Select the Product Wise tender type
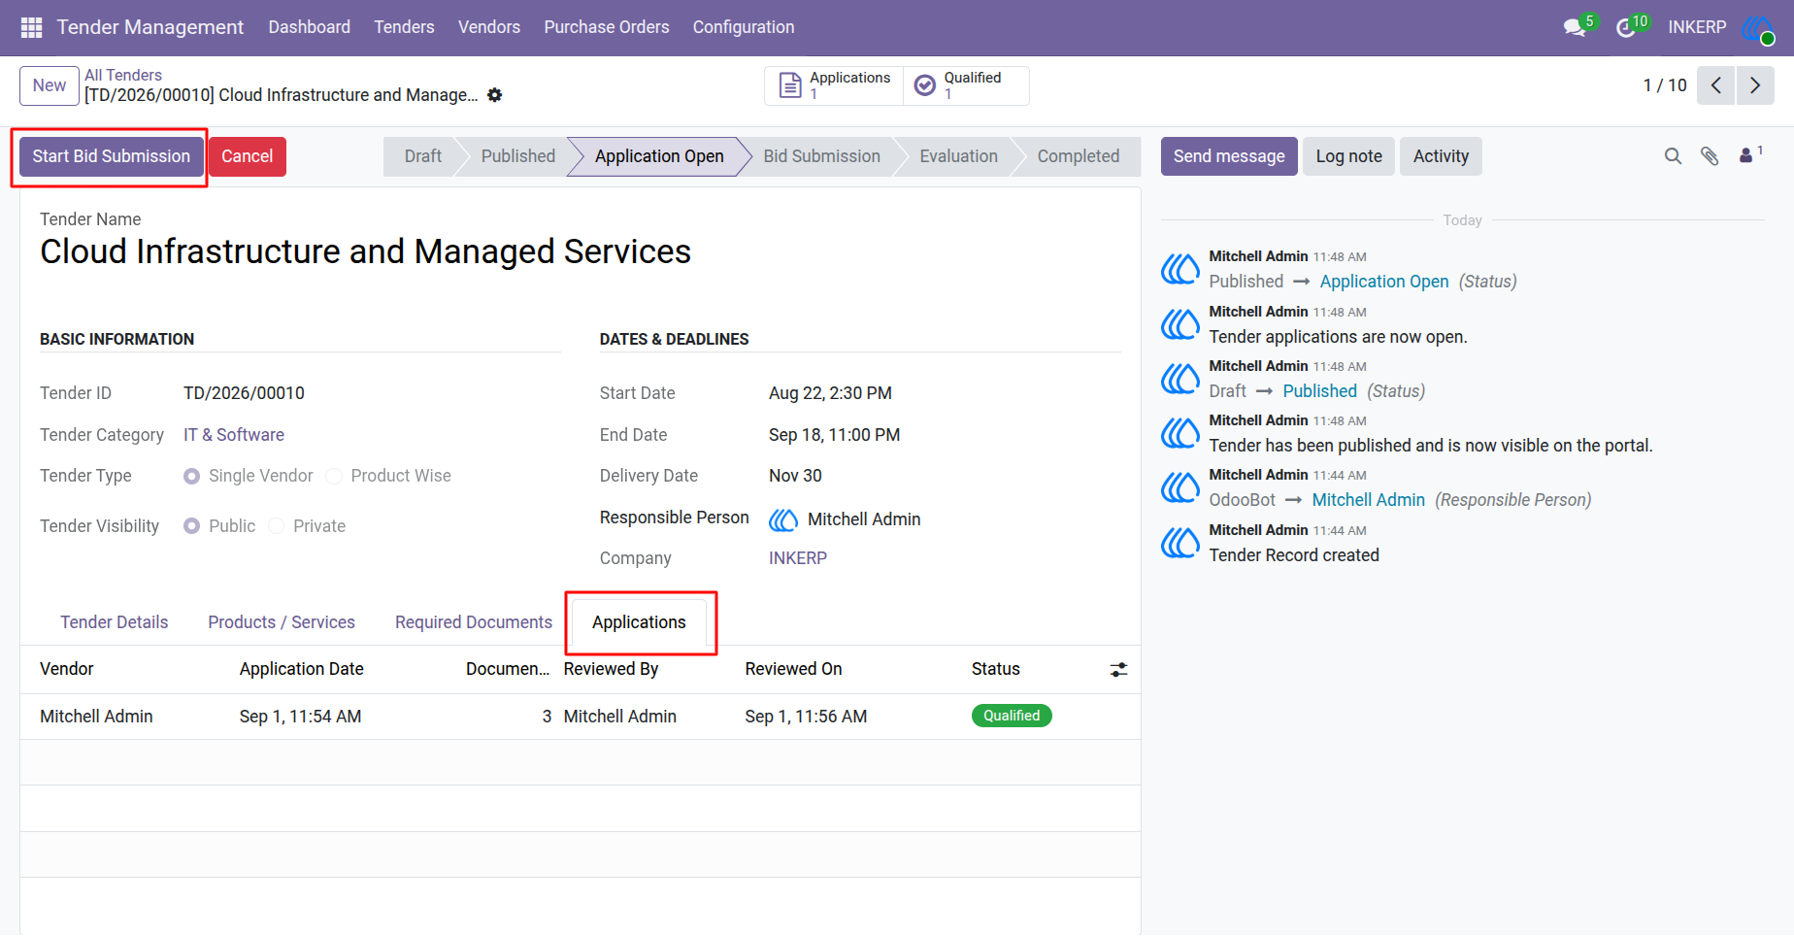1794x936 pixels. (334, 476)
